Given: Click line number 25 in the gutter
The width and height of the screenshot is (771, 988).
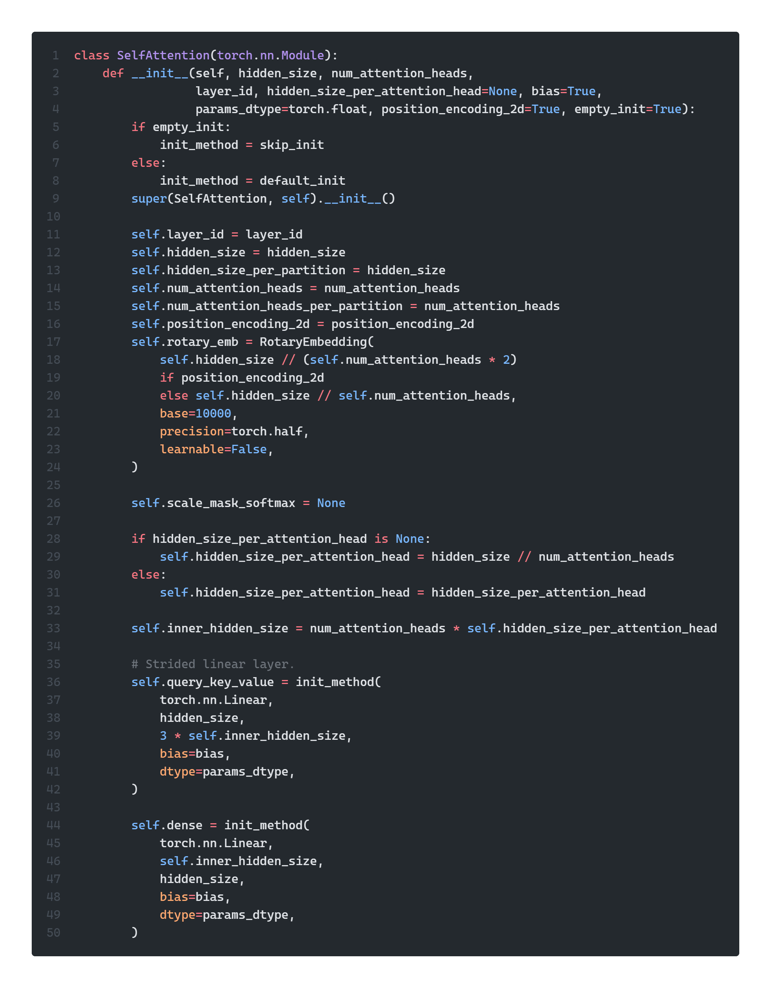Looking at the screenshot, I should [53, 485].
